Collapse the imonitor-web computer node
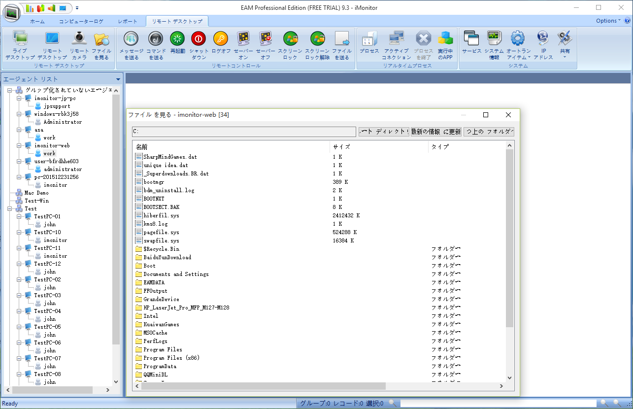 [x=20, y=145]
